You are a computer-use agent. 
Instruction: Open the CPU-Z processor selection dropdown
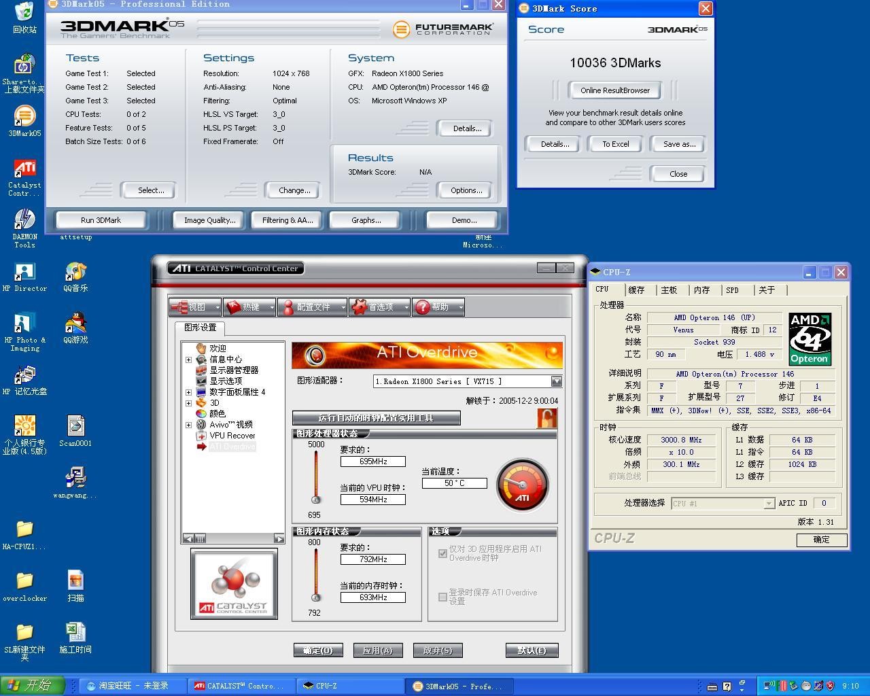769,504
